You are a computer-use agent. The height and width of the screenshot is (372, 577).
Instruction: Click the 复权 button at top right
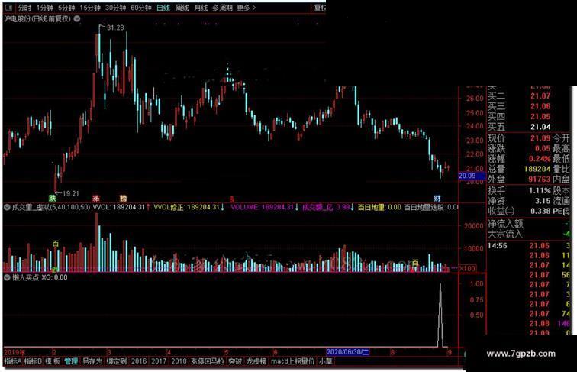pyautogui.click(x=319, y=8)
